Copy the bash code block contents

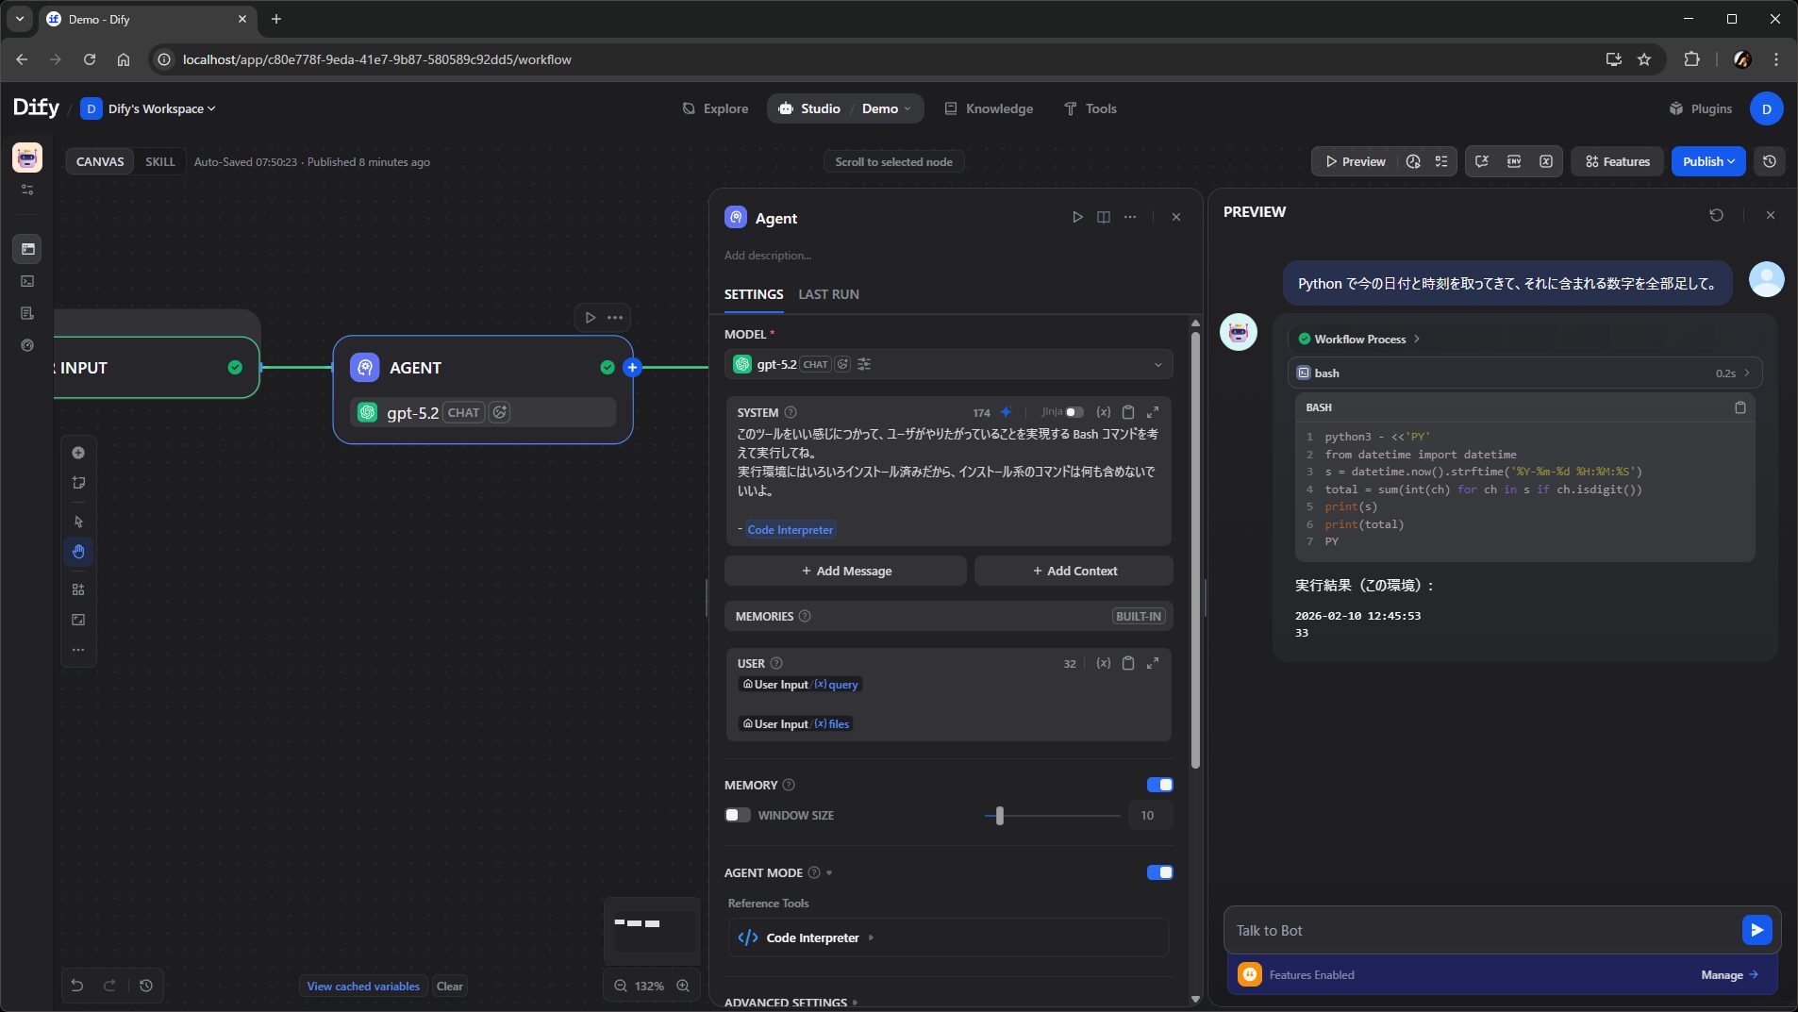[1740, 407]
